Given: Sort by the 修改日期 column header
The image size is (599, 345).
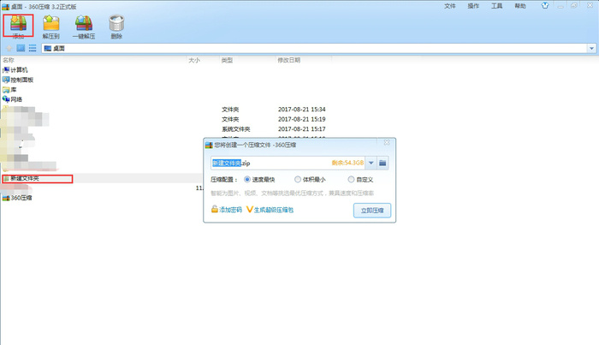Looking at the screenshot, I should [x=289, y=60].
